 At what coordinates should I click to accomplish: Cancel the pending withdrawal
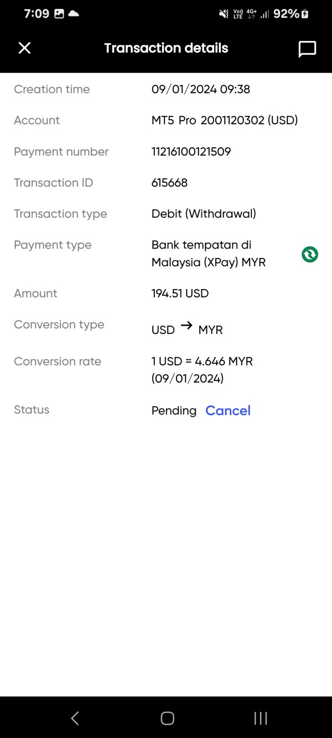click(x=228, y=411)
